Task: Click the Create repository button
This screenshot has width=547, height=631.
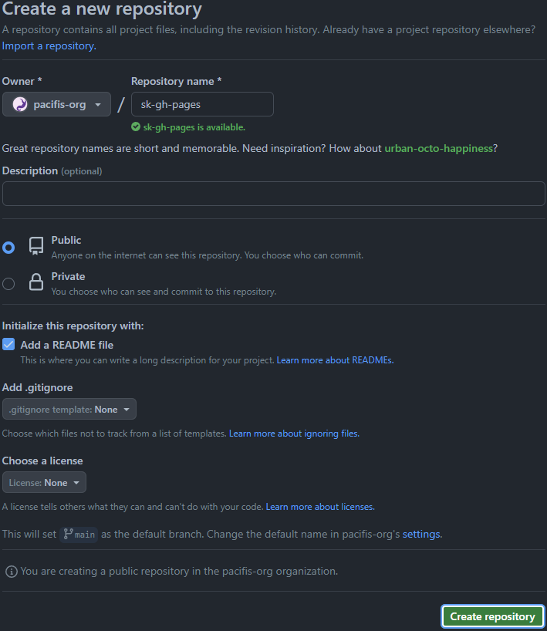Action: pyautogui.click(x=493, y=616)
